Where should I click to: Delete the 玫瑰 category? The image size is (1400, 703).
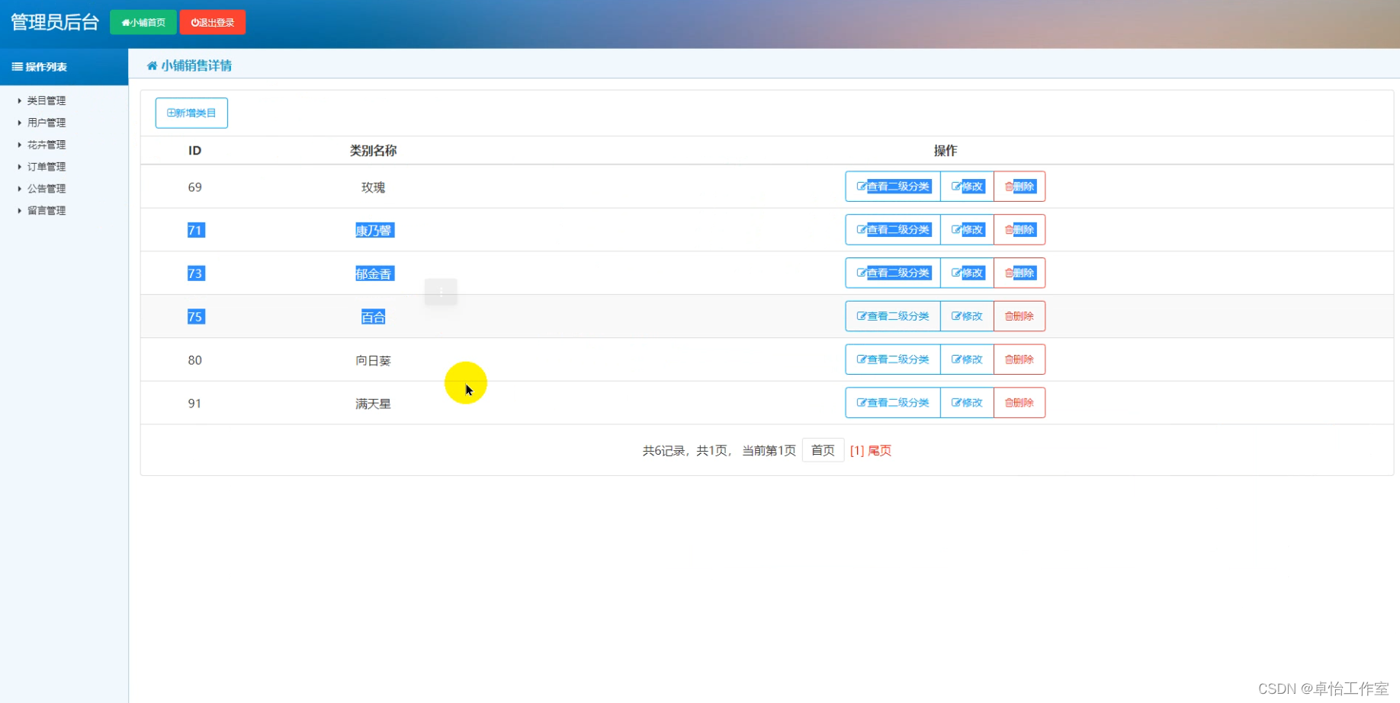1019,187
